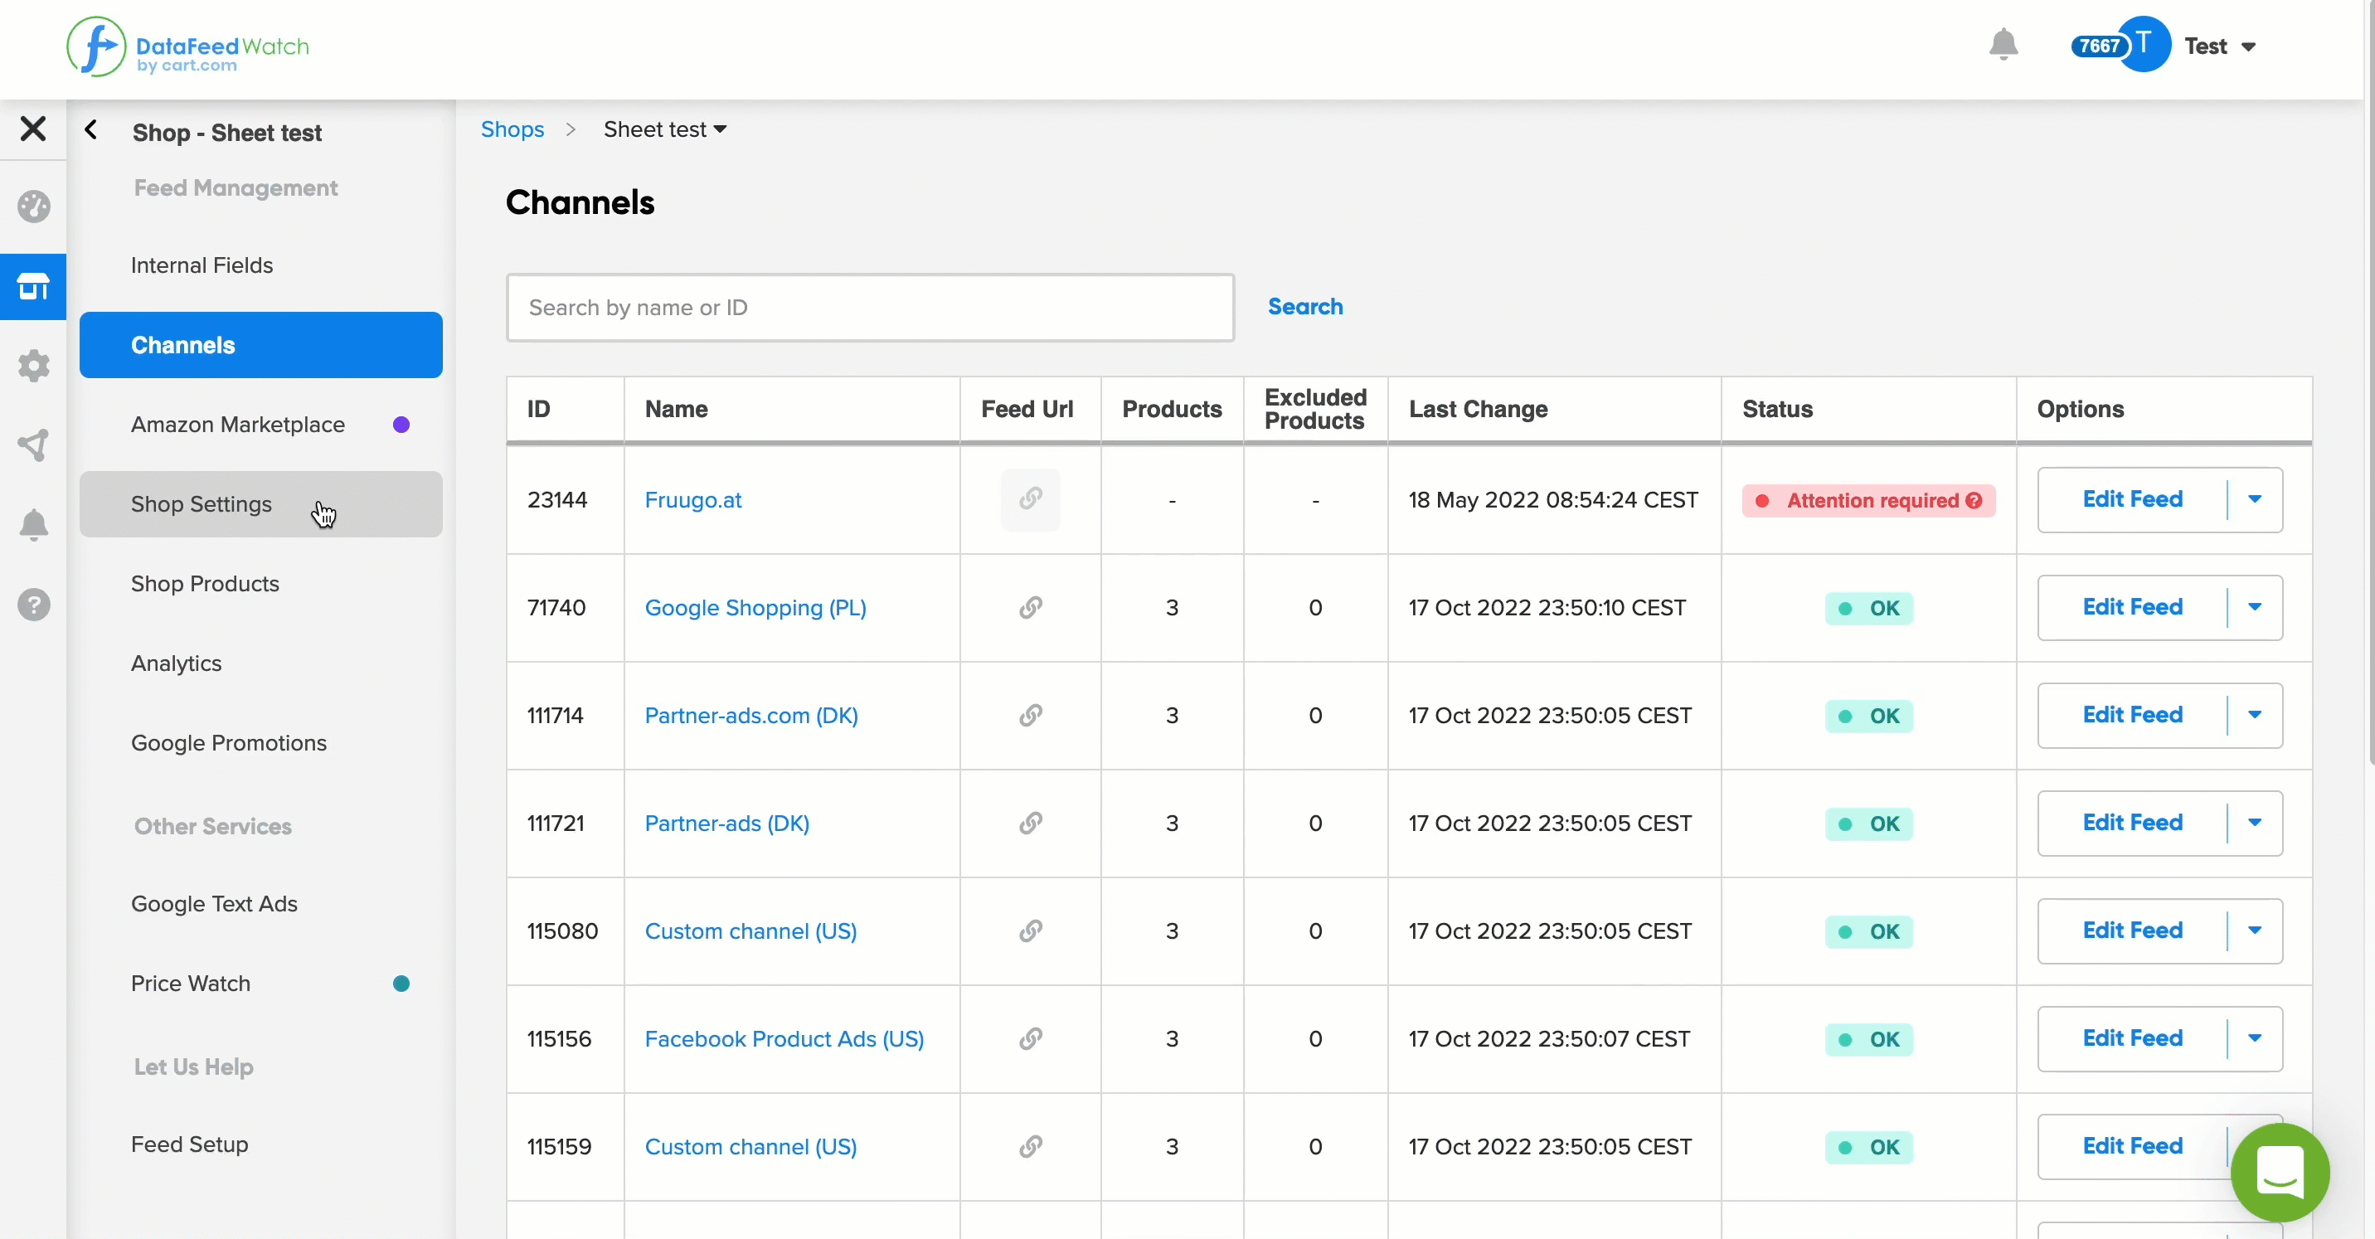Click the user avatar T circle
Viewport: 2375px width, 1239px height.
point(2143,44)
